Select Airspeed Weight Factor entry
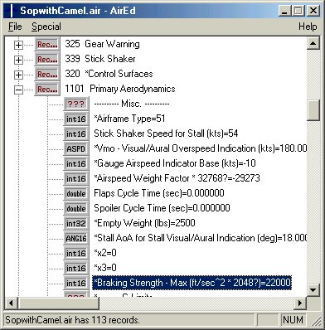This screenshot has width=325, height=330. click(x=177, y=178)
